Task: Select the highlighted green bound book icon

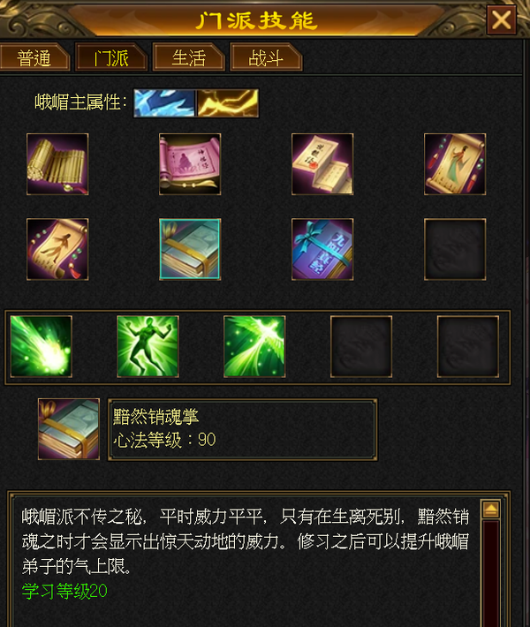Action: pos(190,249)
